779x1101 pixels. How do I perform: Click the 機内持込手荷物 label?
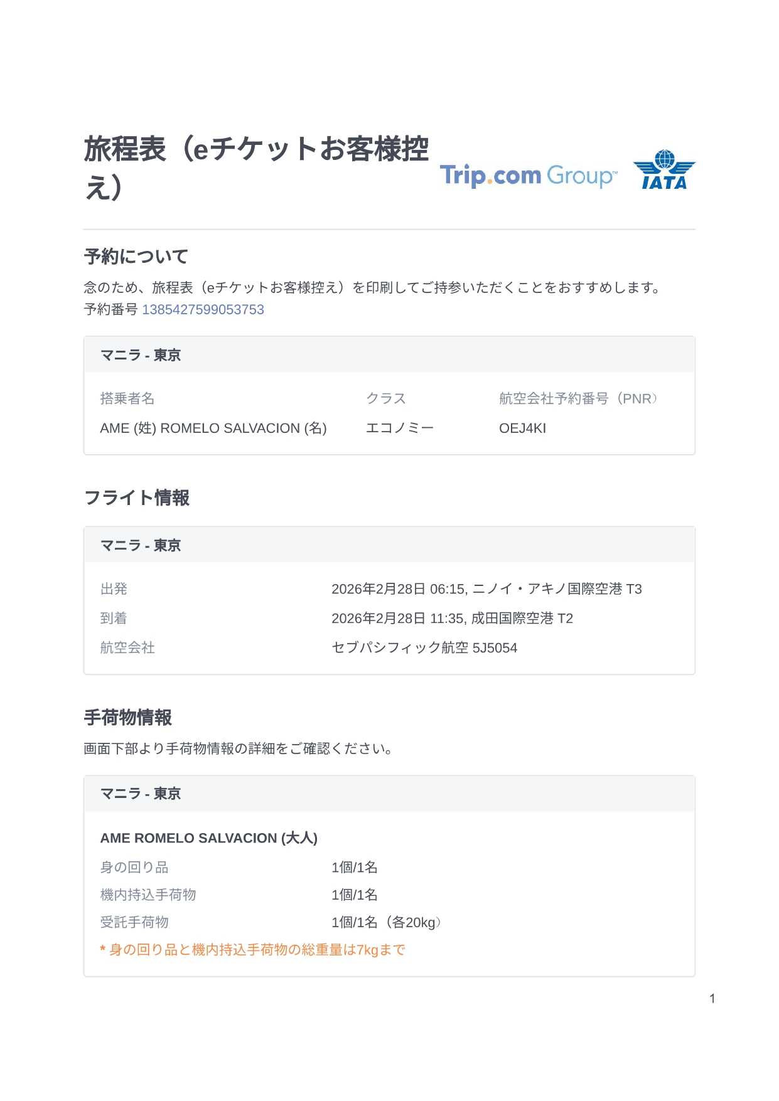tap(148, 895)
